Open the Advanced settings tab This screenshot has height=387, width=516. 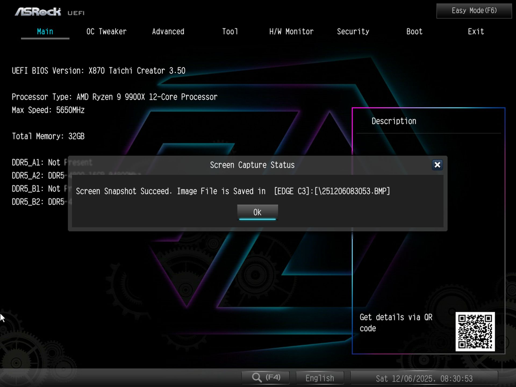(168, 31)
